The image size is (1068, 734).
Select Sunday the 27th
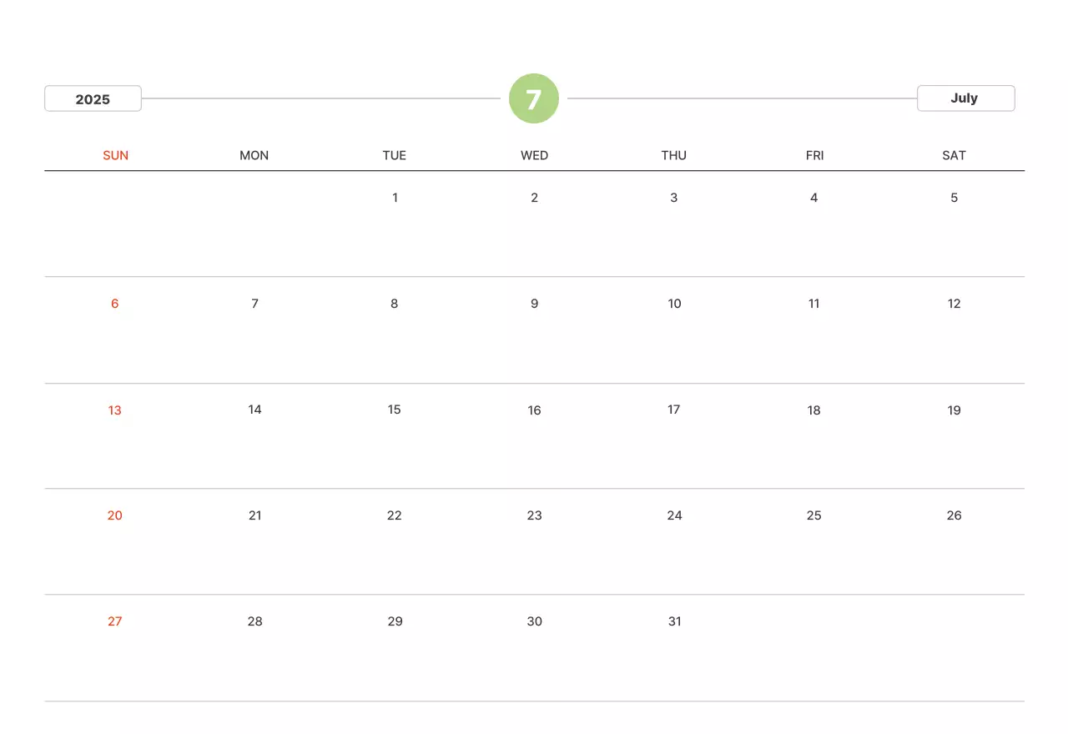coord(115,621)
